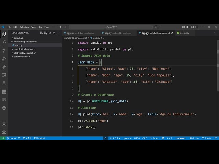Go forward using the navigation arrow
Viewport: 219px width, 164px height.
click(x=65, y=27)
